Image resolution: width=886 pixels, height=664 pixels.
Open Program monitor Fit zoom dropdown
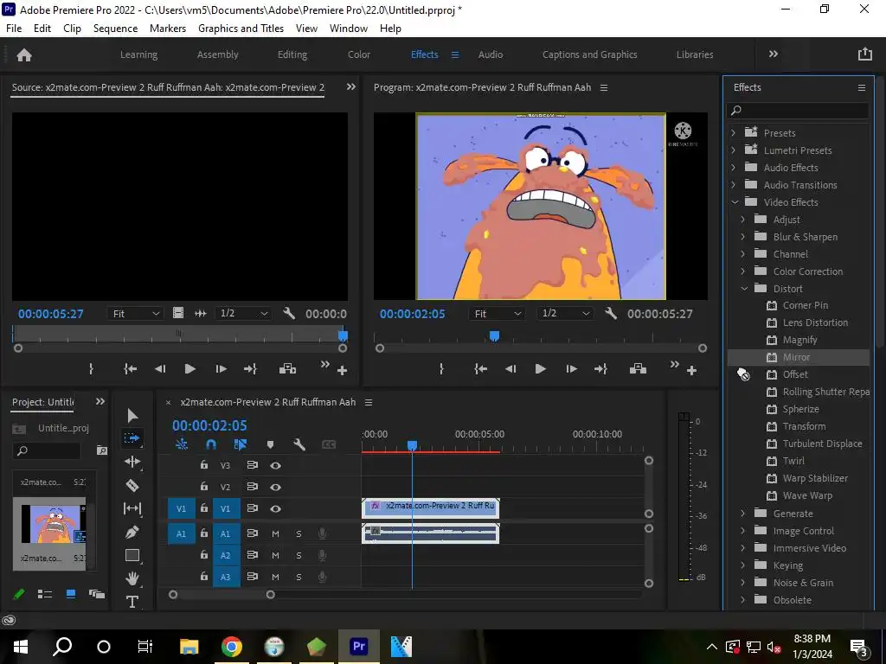pyautogui.click(x=496, y=313)
